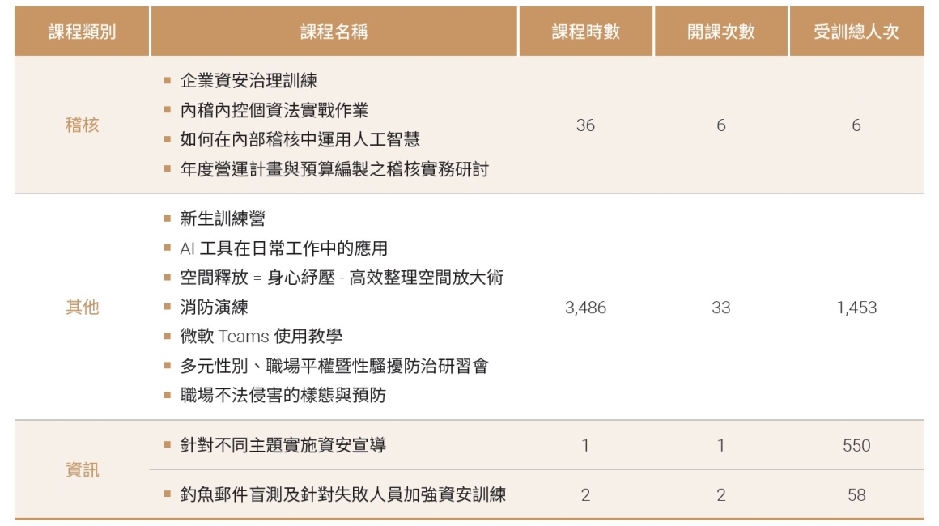The image size is (939, 526).
Task: Select 內稽內控個資法實戰作業 course entry
Action: 274,110
